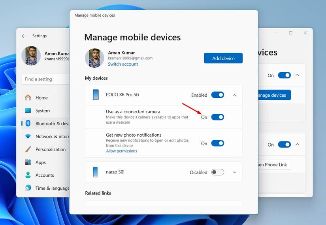
Task: Click the Apps icon in sidebar
Action: coord(28,162)
